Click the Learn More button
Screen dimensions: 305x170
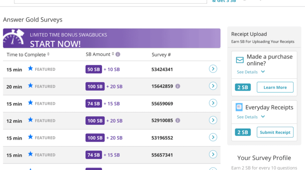click(275, 87)
